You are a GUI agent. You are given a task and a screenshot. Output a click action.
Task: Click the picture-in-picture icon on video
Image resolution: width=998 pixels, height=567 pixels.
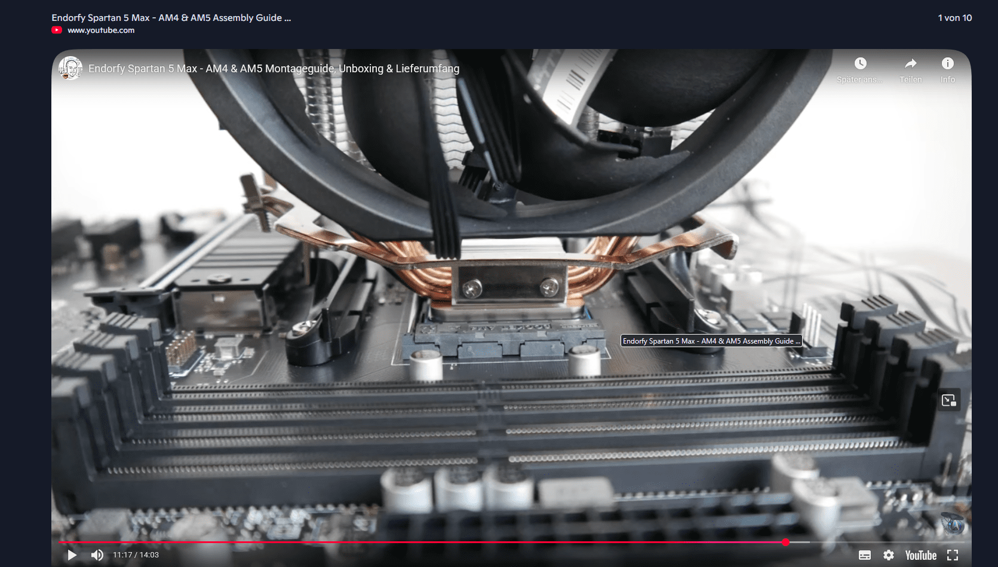(x=948, y=400)
